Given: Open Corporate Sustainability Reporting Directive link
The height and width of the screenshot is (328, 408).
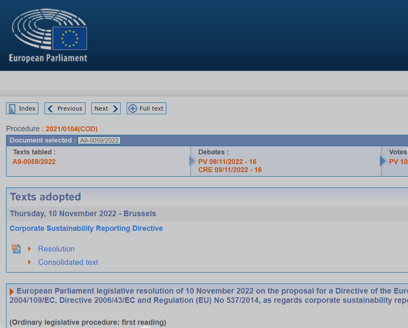Looking at the screenshot, I should click(x=86, y=228).
